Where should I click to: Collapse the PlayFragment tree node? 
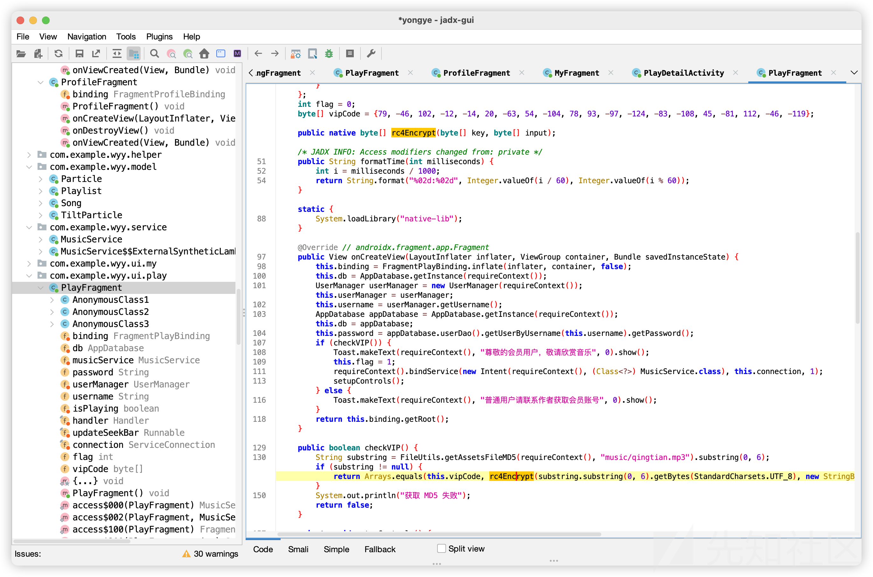pos(40,288)
